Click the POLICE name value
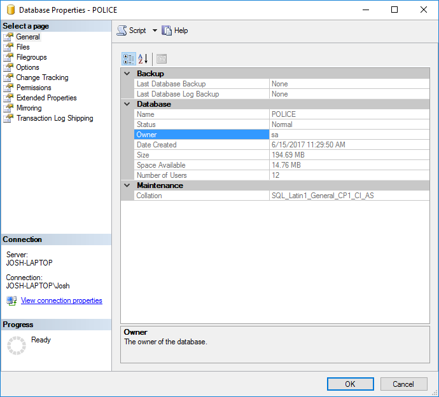This screenshot has height=397, width=439. point(284,114)
